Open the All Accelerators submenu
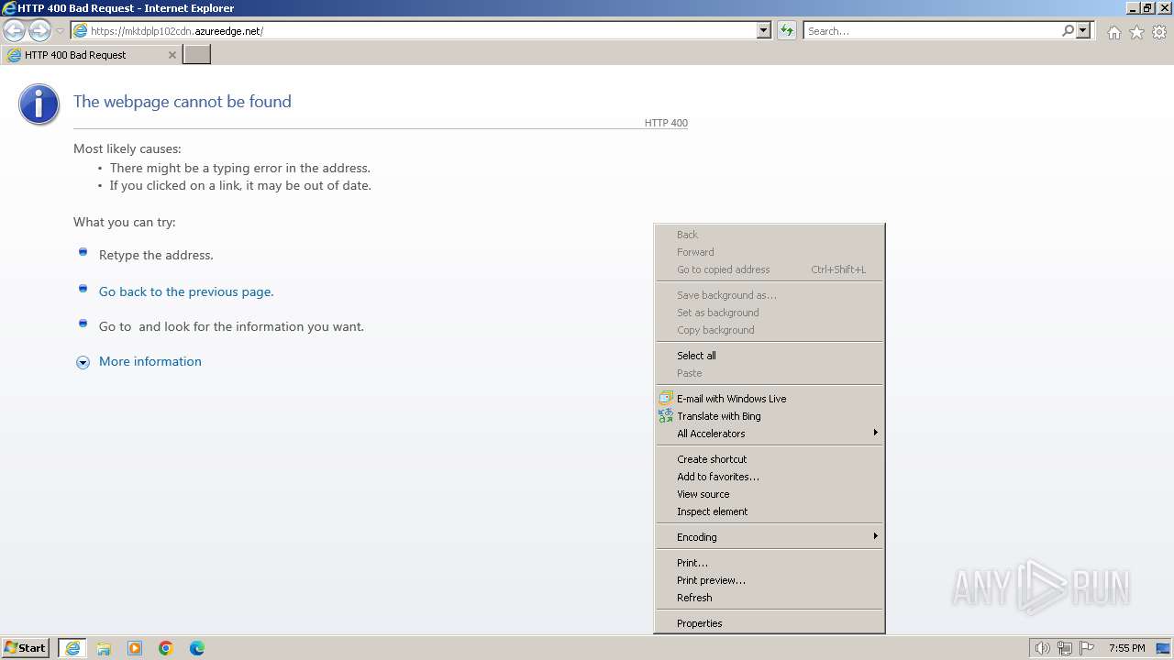 pyautogui.click(x=770, y=434)
